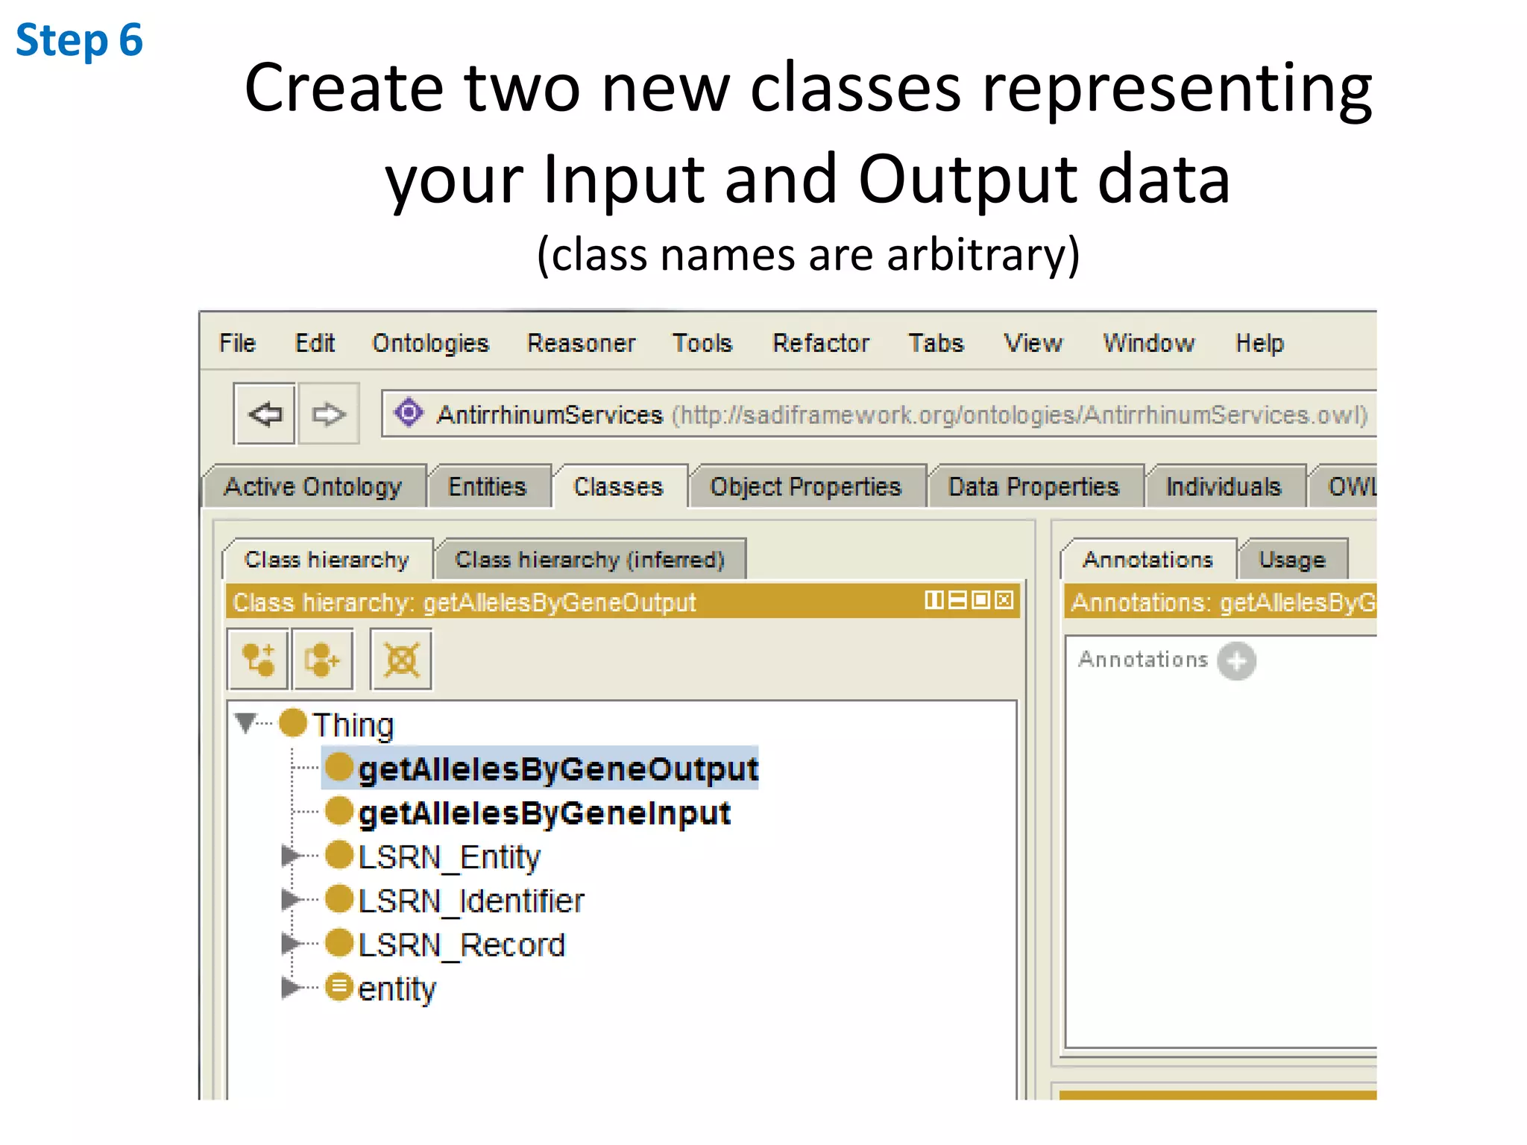Open the Help menu

1259,343
